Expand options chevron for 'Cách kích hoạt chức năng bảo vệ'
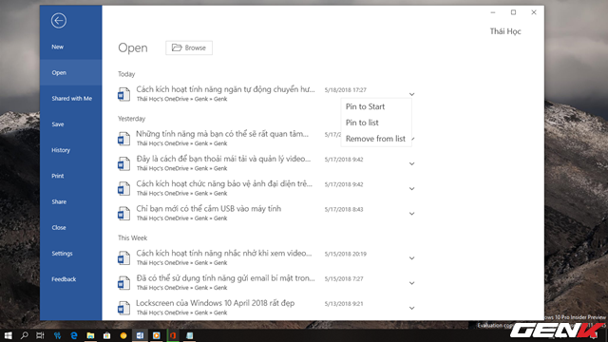Image resolution: width=608 pixels, height=342 pixels. (411, 188)
